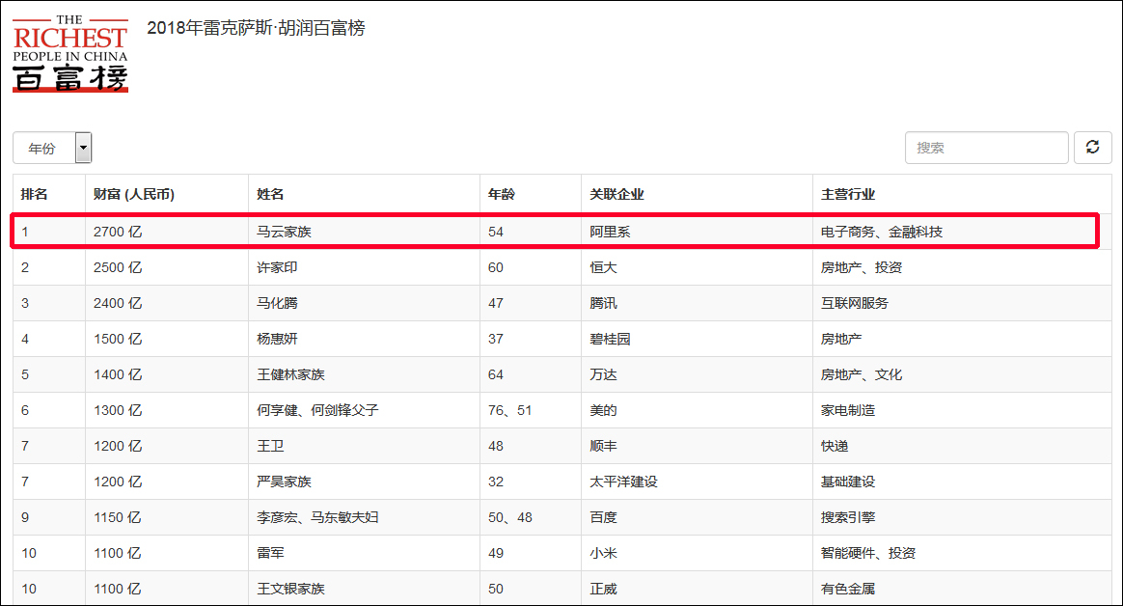Click the 主营行业 column header
The height and width of the screenshot is (606, 1123).
[x=848, y=194]
